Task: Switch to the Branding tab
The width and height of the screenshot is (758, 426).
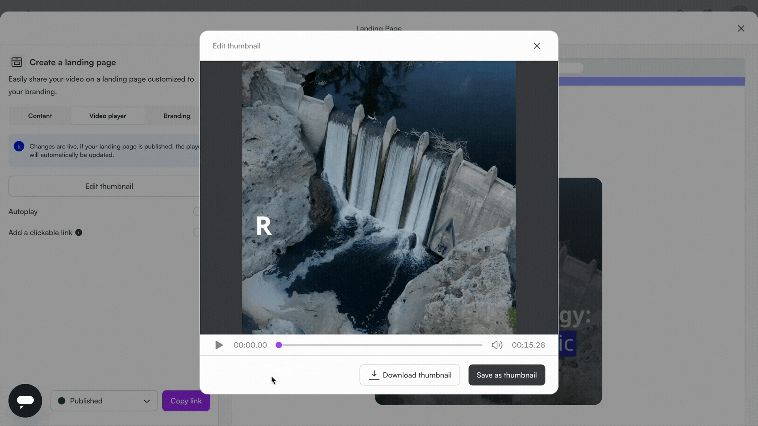Action: coord(176,116)
